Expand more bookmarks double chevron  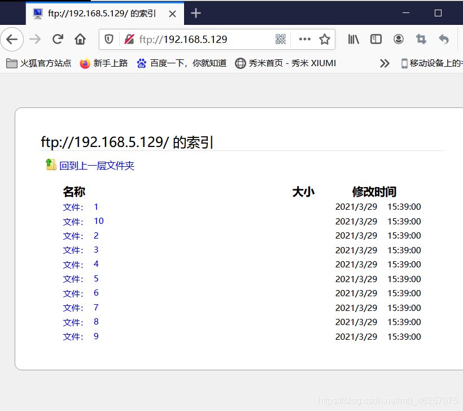385,63
